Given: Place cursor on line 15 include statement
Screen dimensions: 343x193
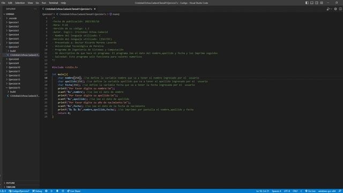Looking at the screenshot, I should click(x=65, y=67).
